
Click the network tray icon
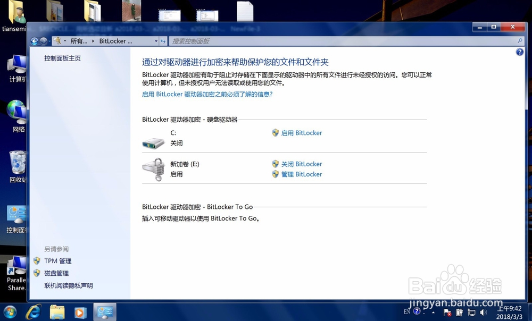point(471,312)
